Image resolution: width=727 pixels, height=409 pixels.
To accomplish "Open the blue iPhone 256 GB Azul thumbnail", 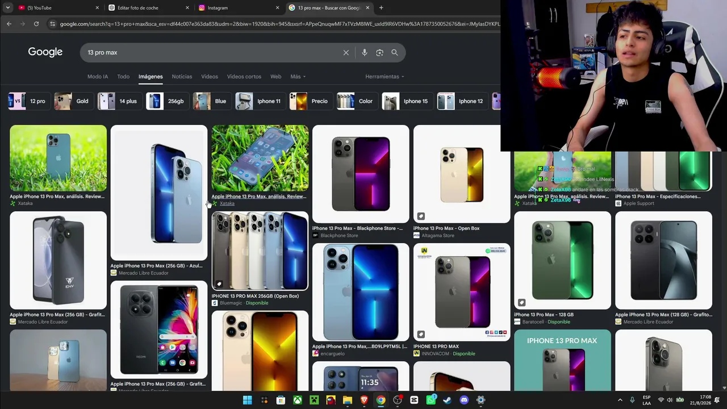I will click(x=159, y=193).
